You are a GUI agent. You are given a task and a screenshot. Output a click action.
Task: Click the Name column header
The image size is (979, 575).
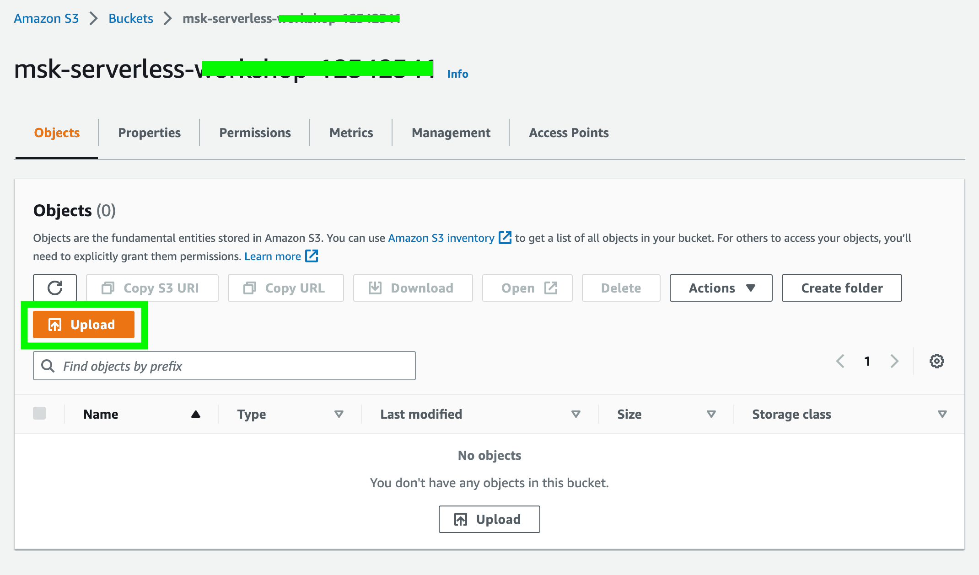coord(101,414)
